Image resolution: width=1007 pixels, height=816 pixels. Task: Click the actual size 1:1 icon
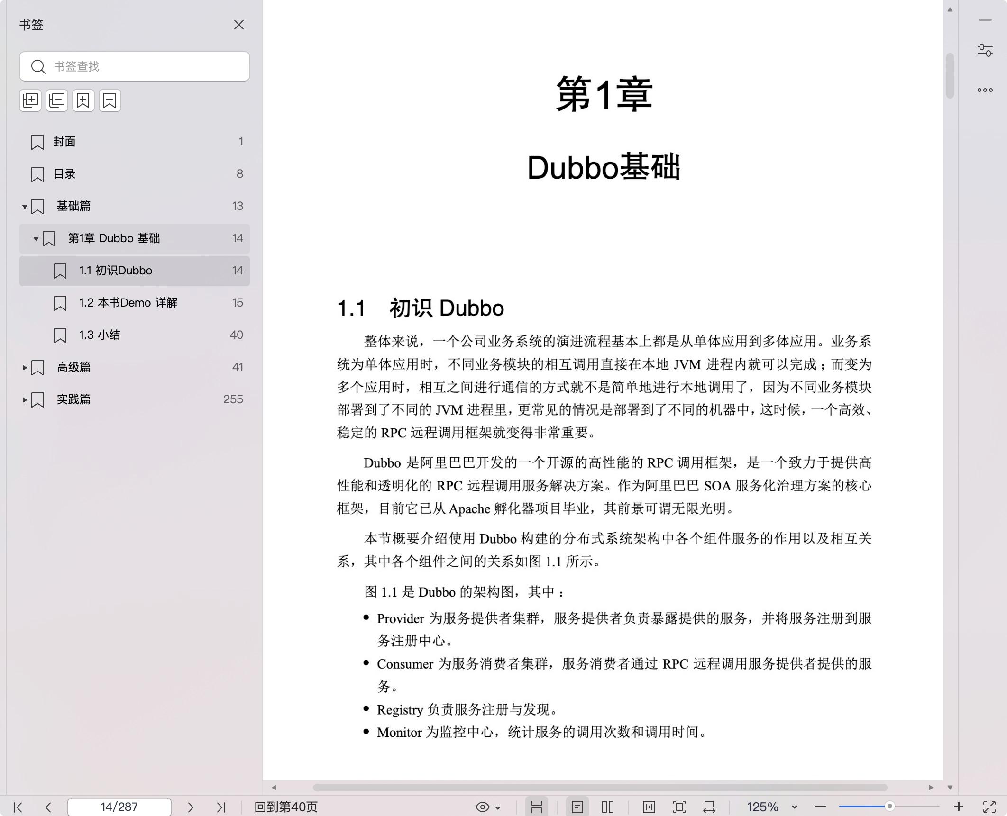[x=649, y=807]
